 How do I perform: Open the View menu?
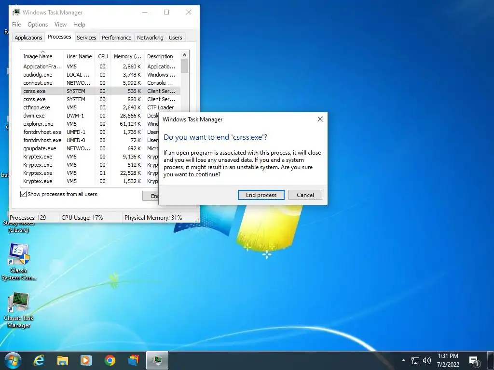60,25
